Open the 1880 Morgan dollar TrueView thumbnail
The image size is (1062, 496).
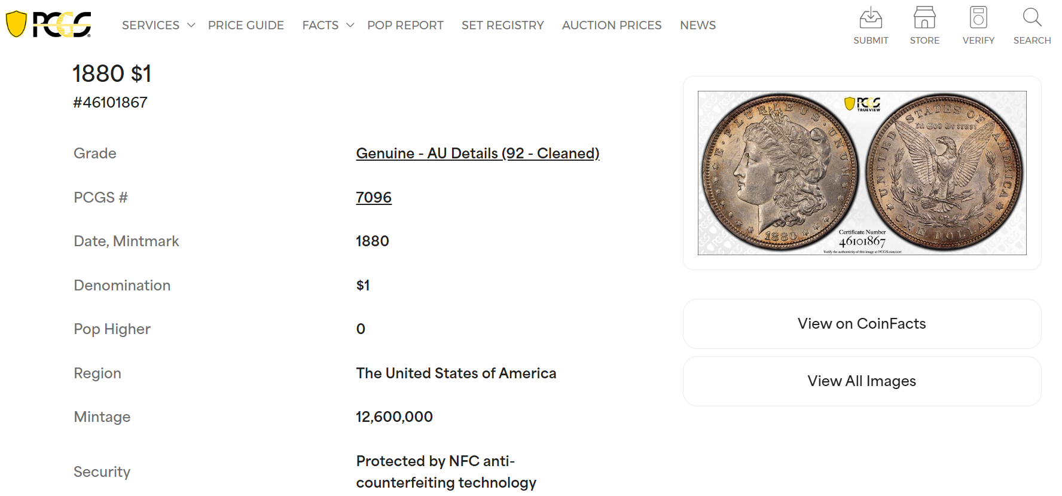(x=862, y=173)
